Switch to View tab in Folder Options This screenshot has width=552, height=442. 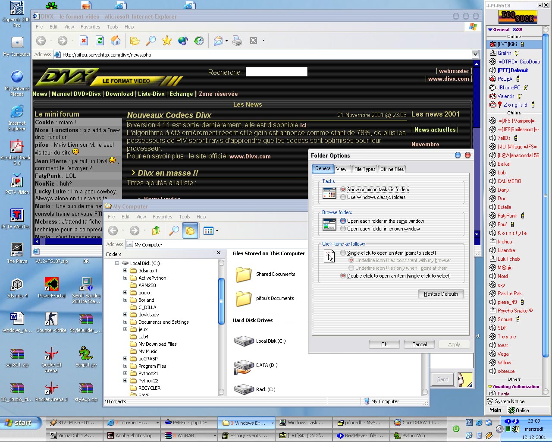(x=342, y=169)
